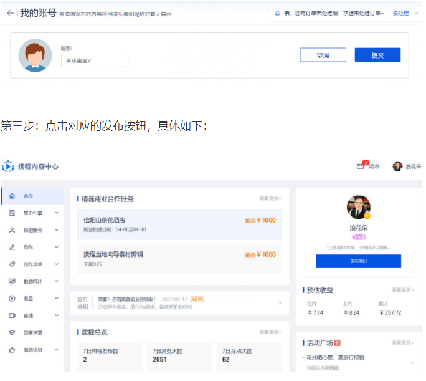Viewport: 426px width, 381px height.
Task: Click the 携程内容中心 logo icon
Action: click(8, 166)
